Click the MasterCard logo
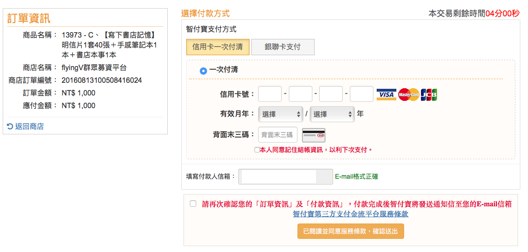Screen dimensions: 528x252 pos(409,94)
